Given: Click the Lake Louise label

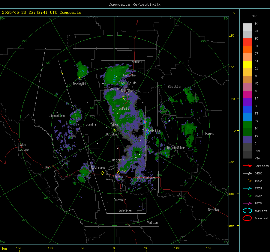Looking at the screenshot, I should (23, 147).
